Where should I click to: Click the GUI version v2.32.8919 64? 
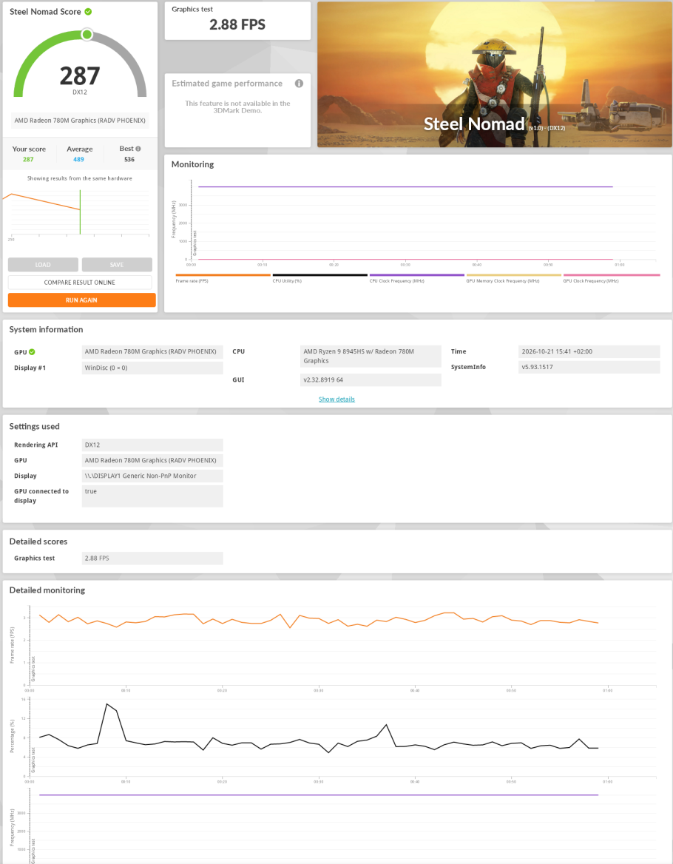coord(371,379)
